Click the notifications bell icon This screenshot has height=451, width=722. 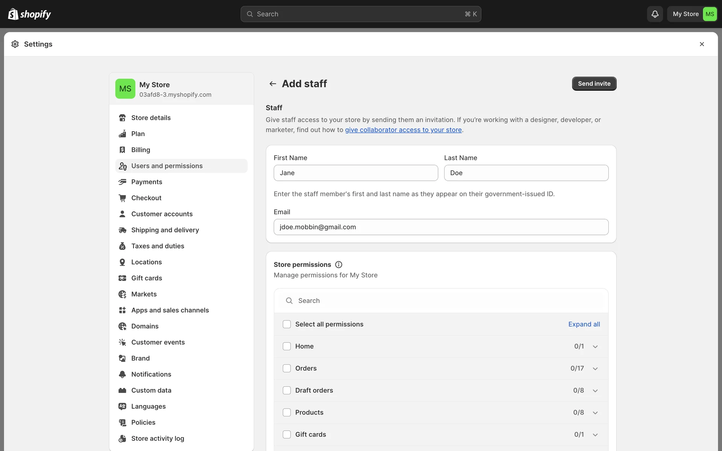pos(655,14)
